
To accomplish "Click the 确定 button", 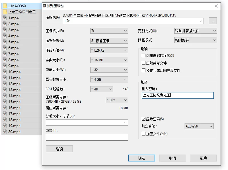I will coord(142,158).
